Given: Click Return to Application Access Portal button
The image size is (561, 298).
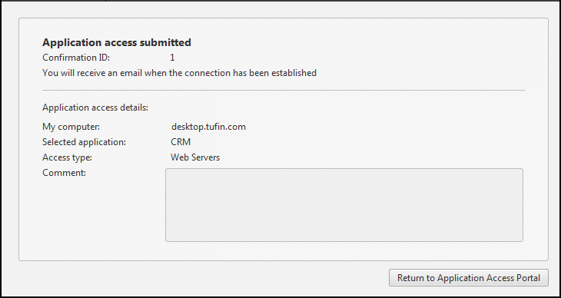Looking at the screenshot, I should (468, 278).
